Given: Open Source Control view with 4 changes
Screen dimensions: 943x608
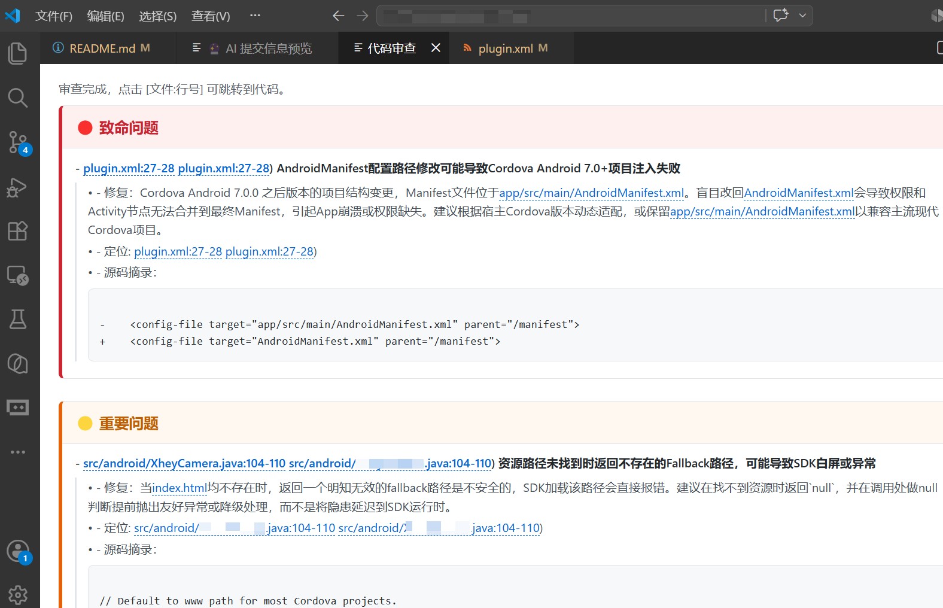Looking at the screenshot, I should point(17,142).
